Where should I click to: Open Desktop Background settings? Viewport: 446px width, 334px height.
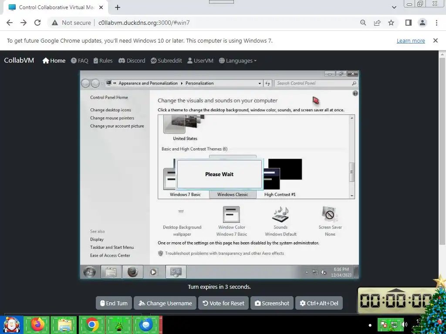click(182, 221)
